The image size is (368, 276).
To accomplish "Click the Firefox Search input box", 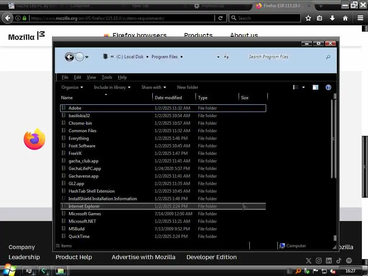I will pyautogui.click(x=265, y=18).
